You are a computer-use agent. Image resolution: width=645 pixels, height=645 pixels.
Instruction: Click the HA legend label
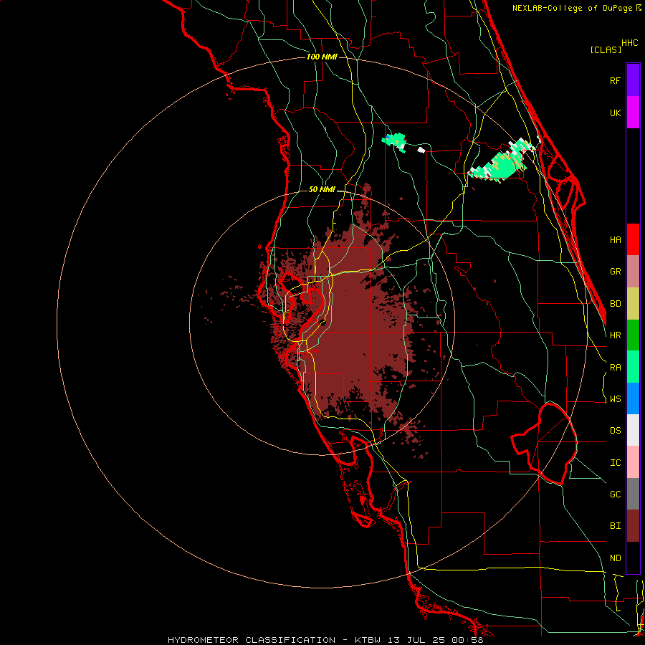(x=615, y=240)
